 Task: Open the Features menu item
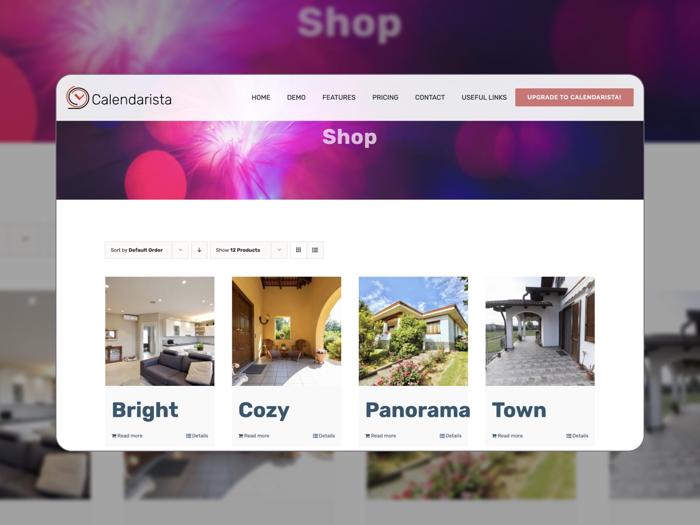339,98
